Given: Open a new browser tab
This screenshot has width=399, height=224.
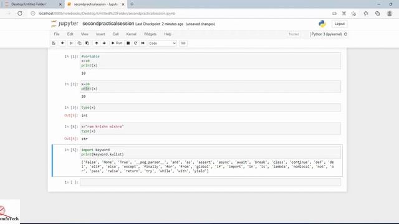Looking at the screenshot, I should coord(132,4).
